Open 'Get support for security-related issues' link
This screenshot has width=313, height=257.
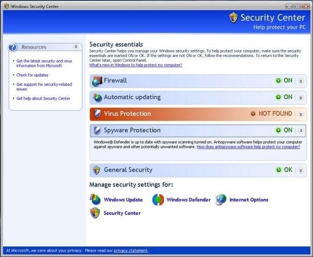click(x=44, y=87)
